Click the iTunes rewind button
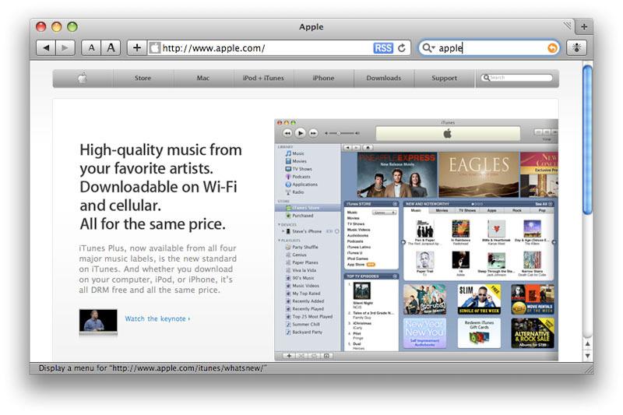623x415 pixels. click(287, 133)
